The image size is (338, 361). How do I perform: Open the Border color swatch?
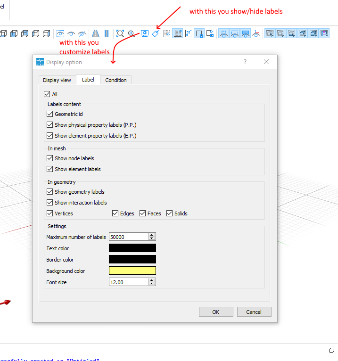coord(132,259)
